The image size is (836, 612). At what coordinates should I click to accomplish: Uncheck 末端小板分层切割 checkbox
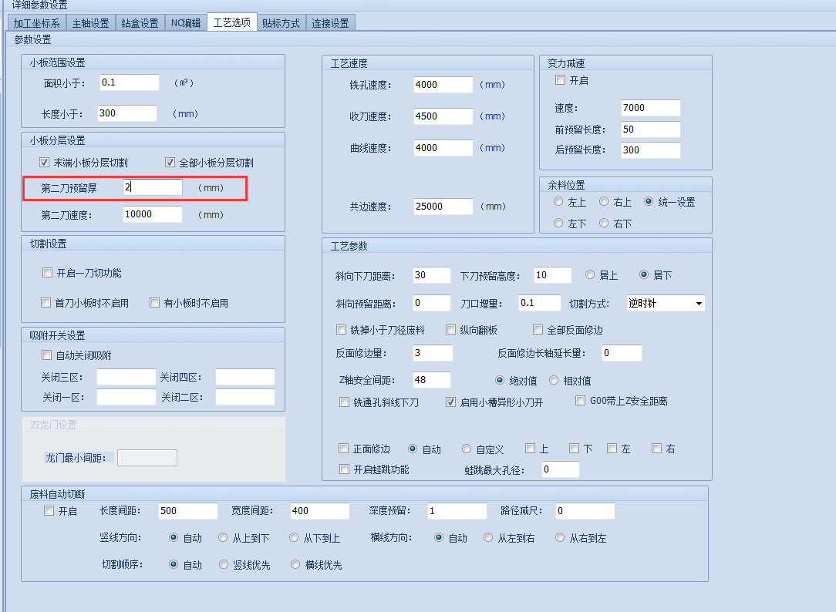(x=45, y=163)
